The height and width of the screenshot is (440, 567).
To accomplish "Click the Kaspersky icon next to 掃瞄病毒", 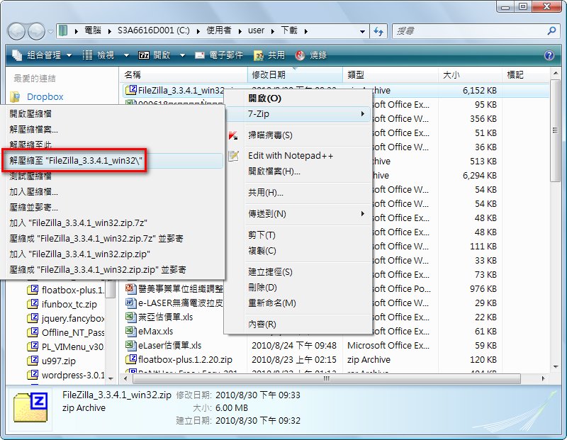I will coord(233,135).
